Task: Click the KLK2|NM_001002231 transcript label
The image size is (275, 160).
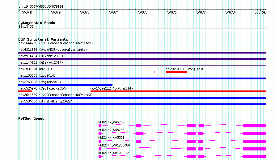Action: [114, 153]
